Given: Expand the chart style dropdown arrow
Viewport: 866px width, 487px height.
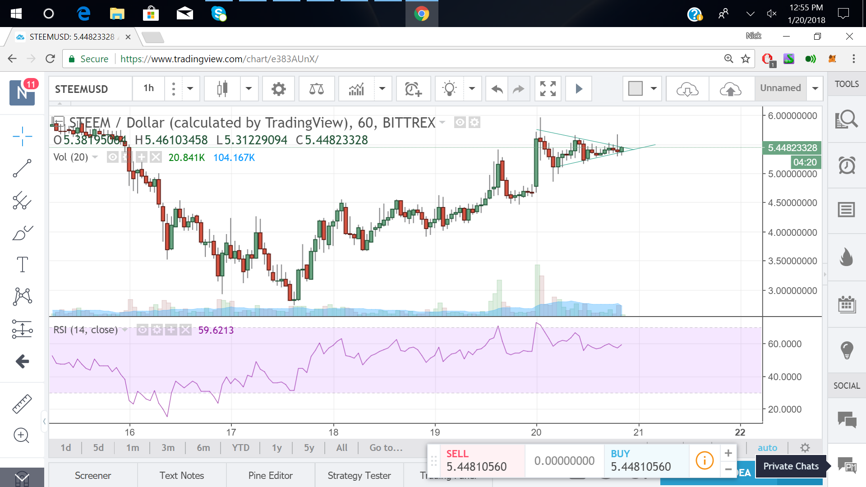Looking at the screenshot, I should click(x=249, y=89).
